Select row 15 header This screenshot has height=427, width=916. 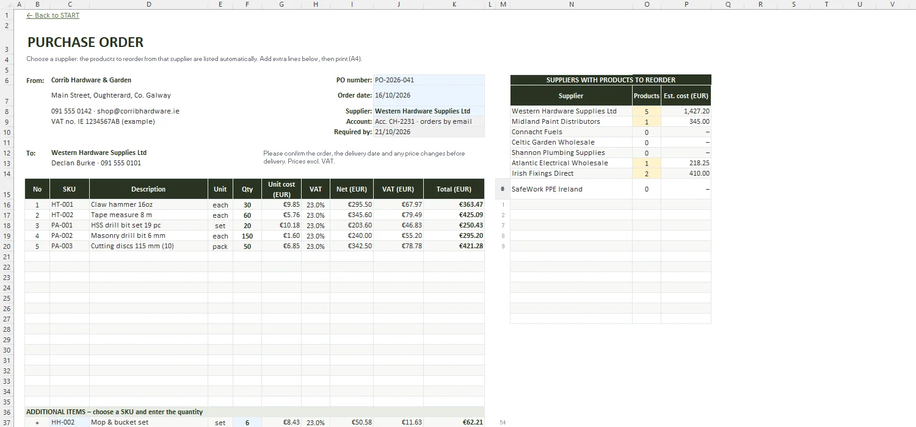(x=7, y=188)
